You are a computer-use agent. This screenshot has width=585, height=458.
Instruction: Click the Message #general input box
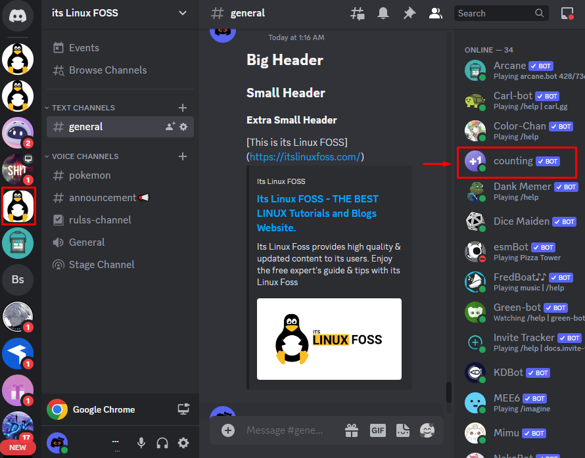[x=286, y=430]
